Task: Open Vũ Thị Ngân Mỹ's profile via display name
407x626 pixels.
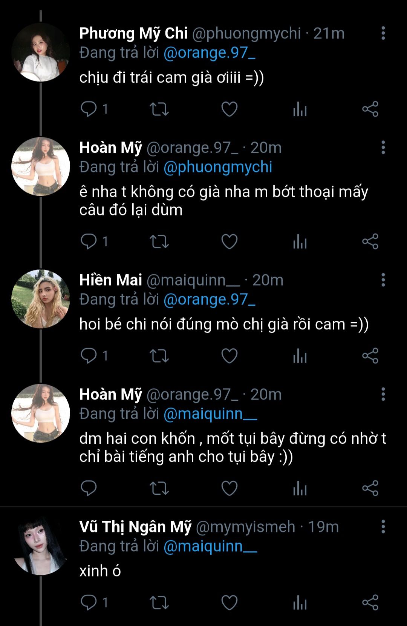Action: (x=135, y=527)
